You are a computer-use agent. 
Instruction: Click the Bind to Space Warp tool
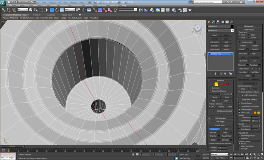pos(14,10)
